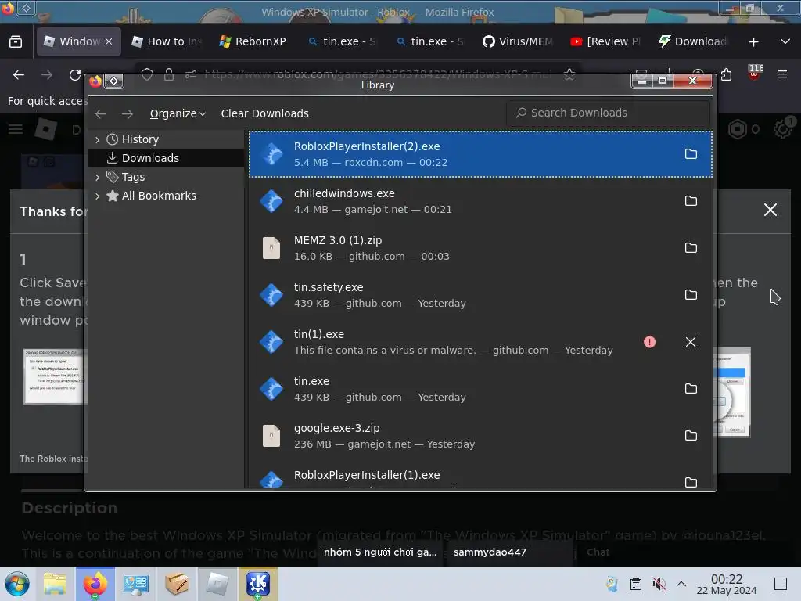
Task: Open KDE app icon in taskbar
Action: click(258, 584)
